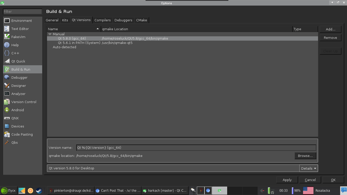Confirm with the OK button
This screenshot has width=347, height=195.
(333, 180)
